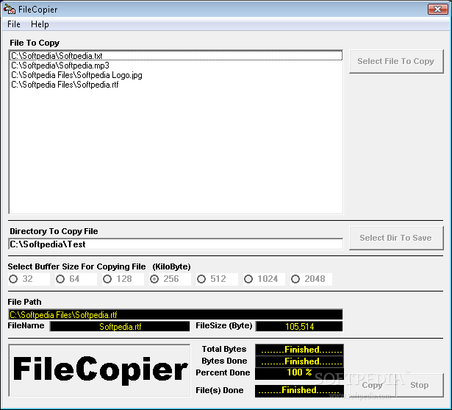Image resolution: width=452 pixels, height=410 pixels.
Task: Select C:\Softpedia\Softpedia.txt in the list
Action: tap(176, 56)
